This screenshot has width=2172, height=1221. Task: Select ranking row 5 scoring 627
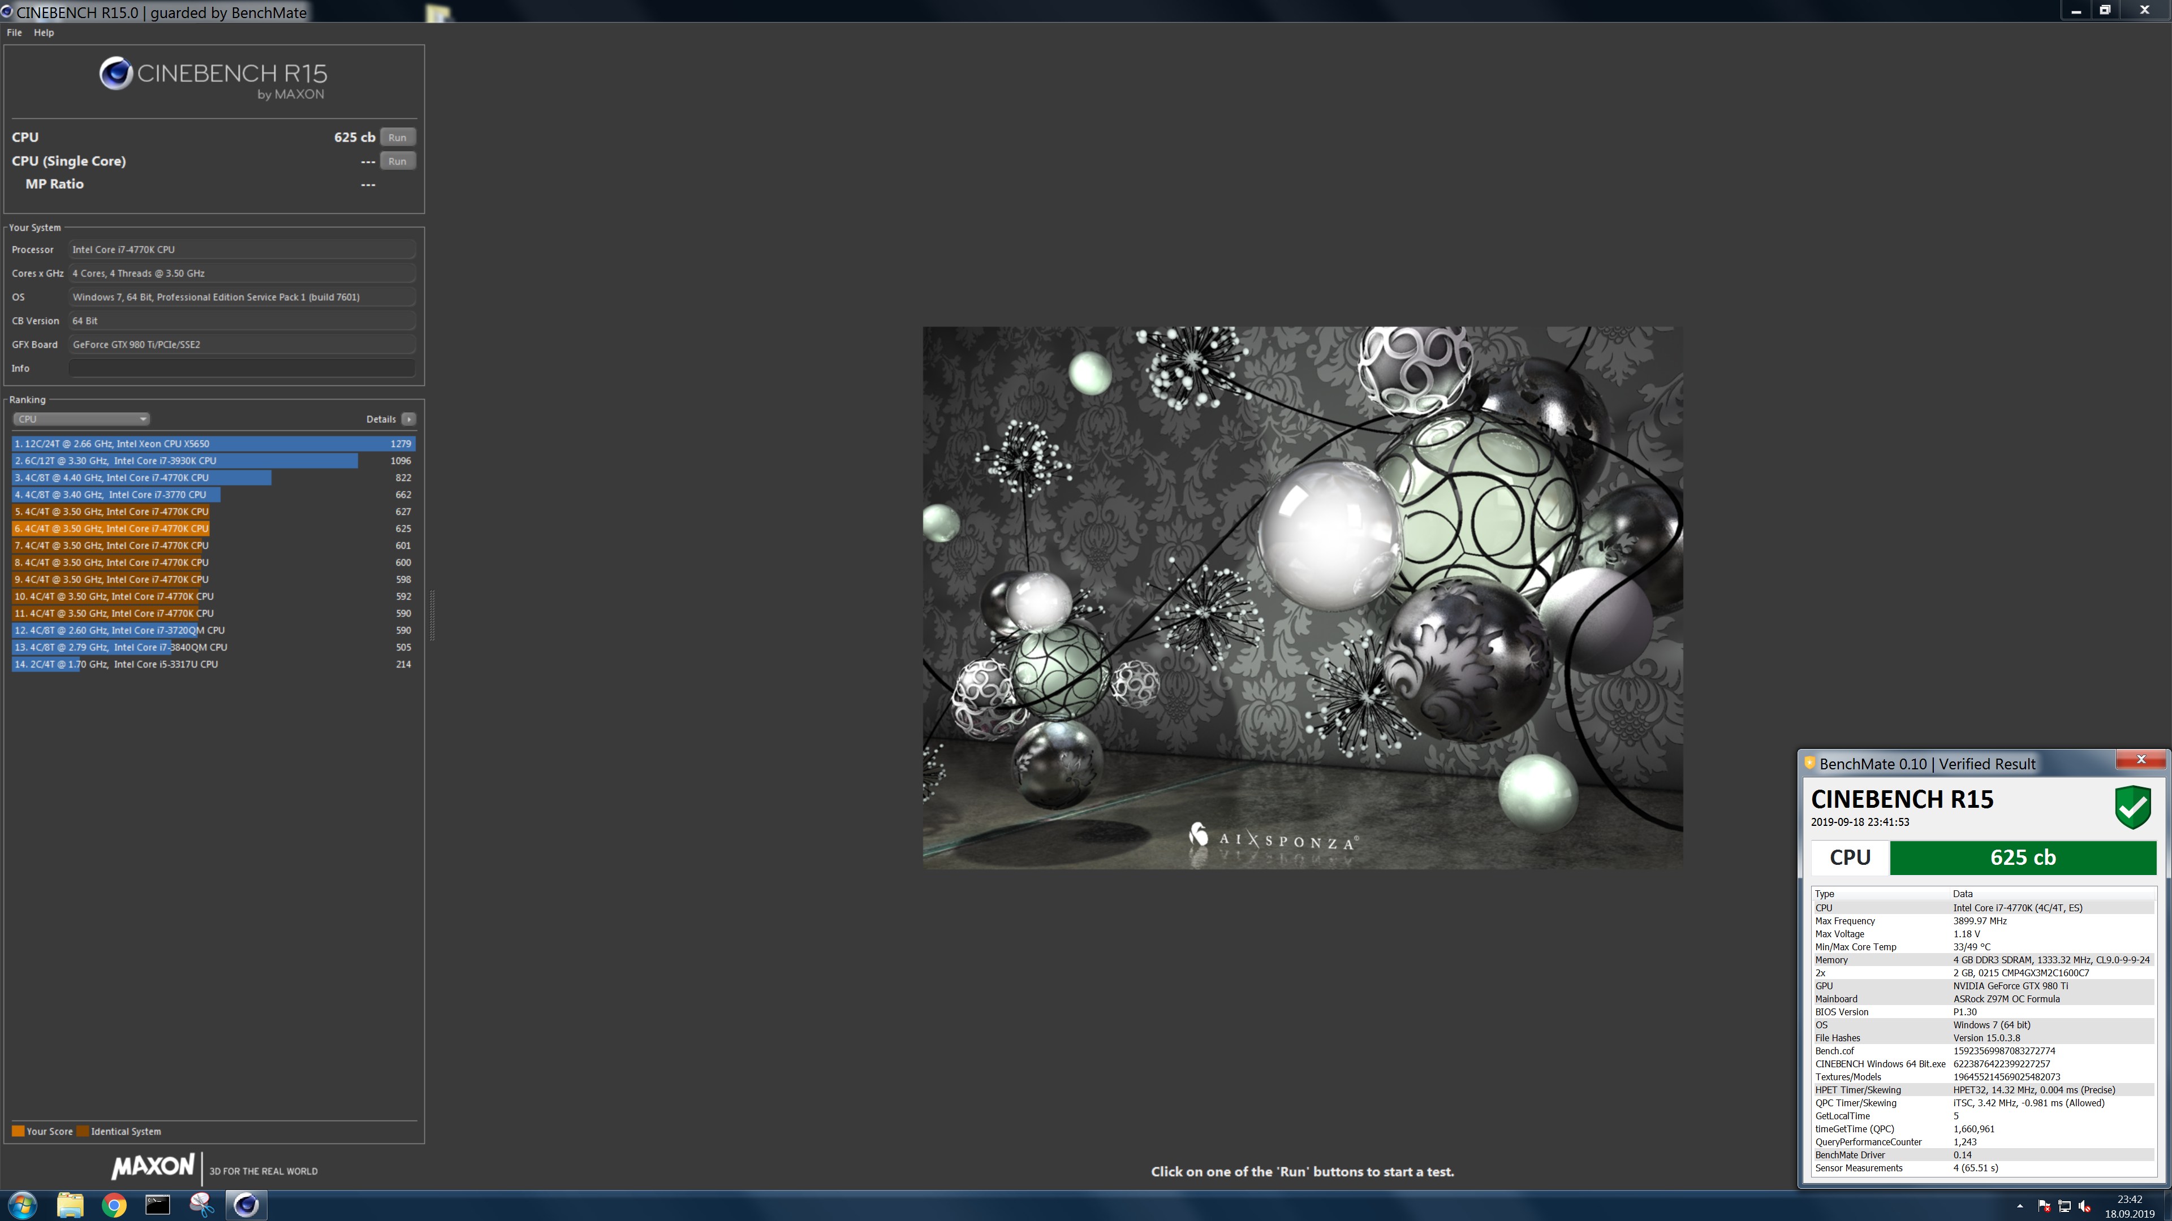click(x=214, y=512)
